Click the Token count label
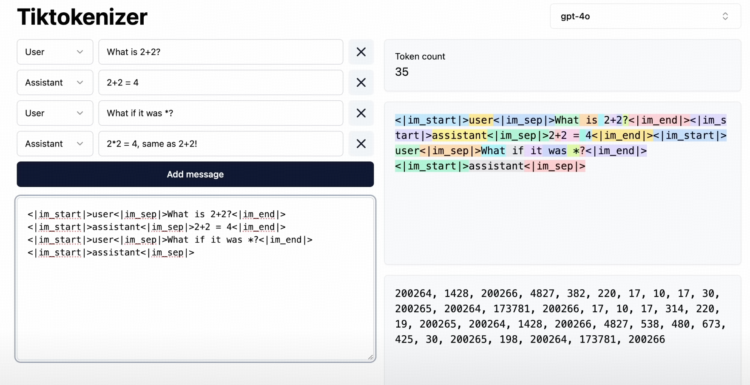This screenshot has width=750, height=385. [420, 57]
